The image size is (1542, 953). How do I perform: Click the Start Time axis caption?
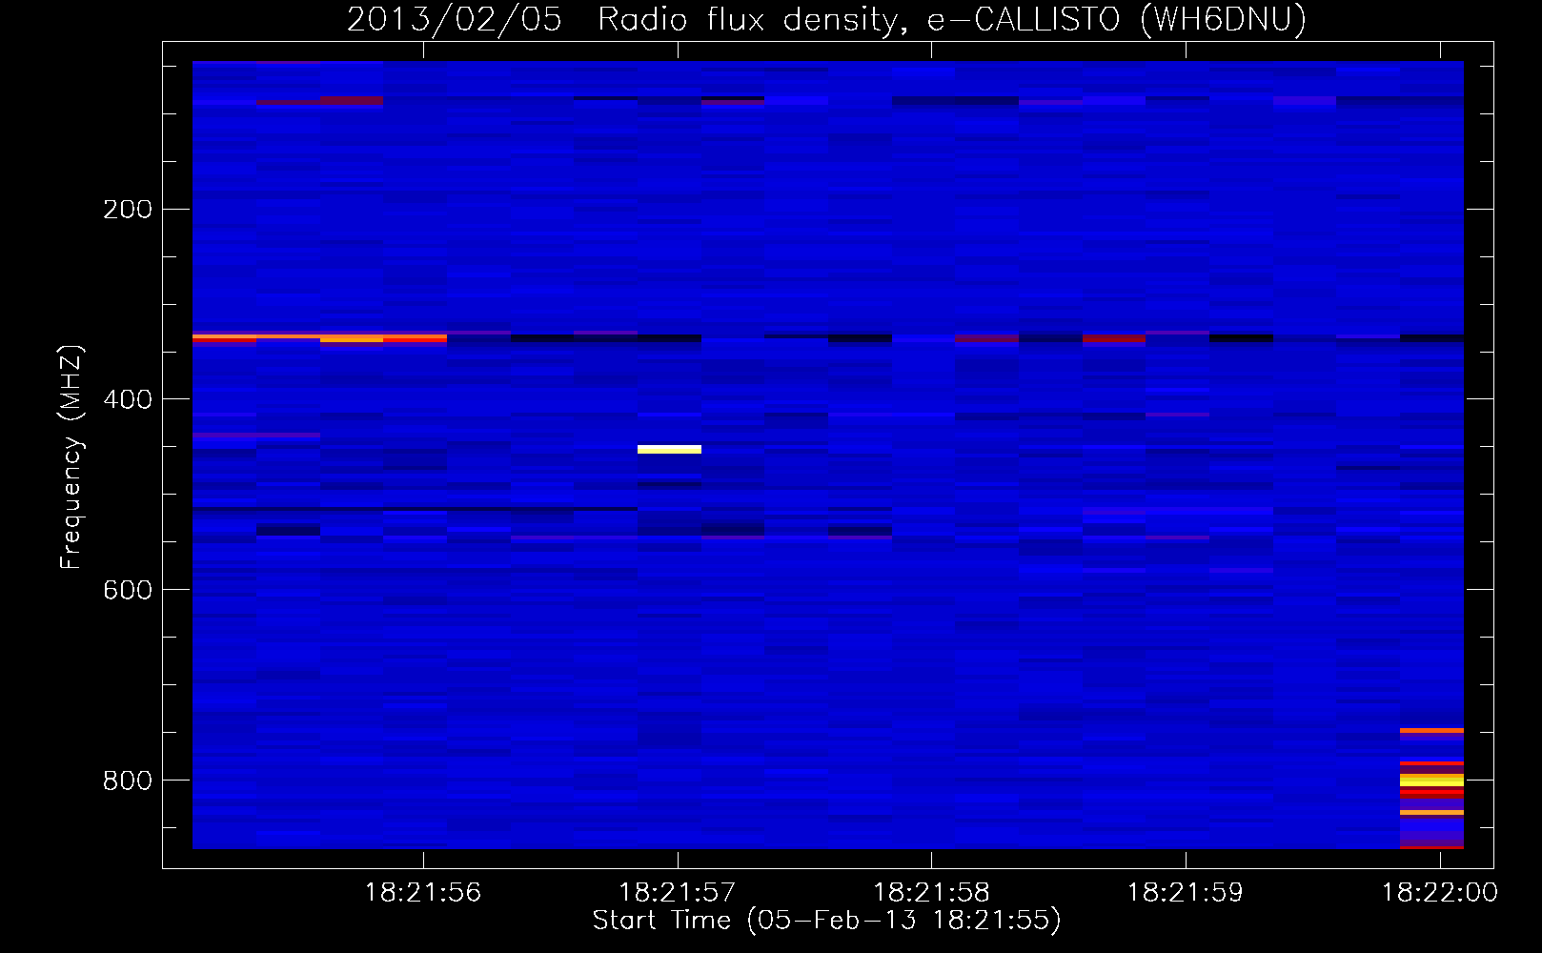(x=826, y=921)
